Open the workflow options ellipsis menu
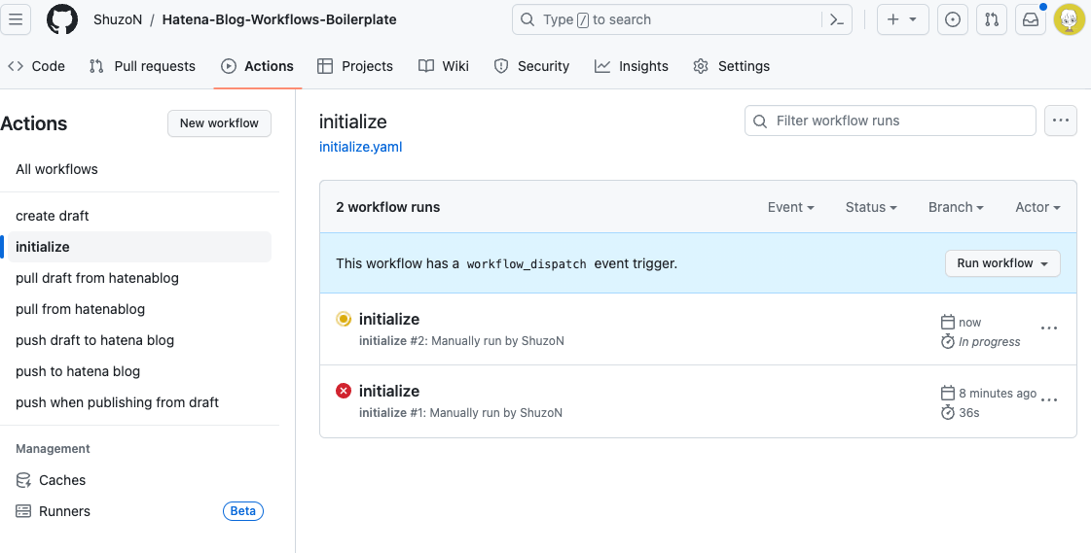The width and height of the screenshot is (1091, 553). tap(1061, 121)
